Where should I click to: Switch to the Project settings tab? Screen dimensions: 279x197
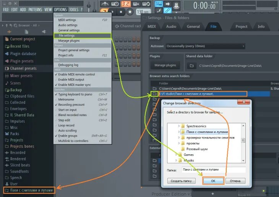241,27
